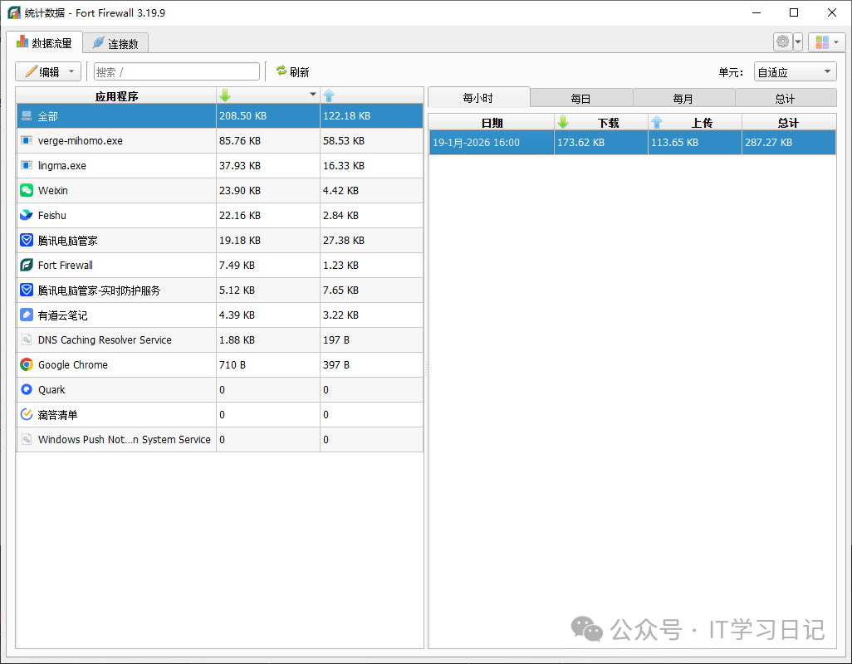Click the 应用程序 column header
Image resolution: width=852 pixels, height=664 pixels.
tap(116, 95)
